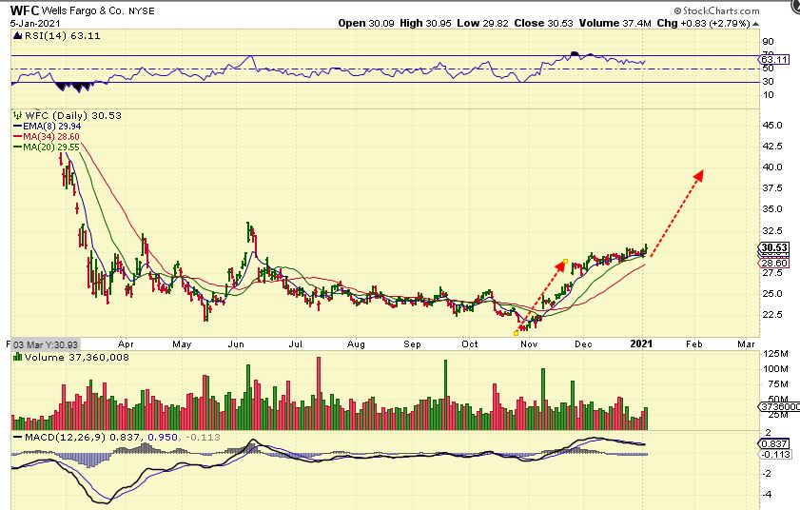The width and height of the screenshot is (800, 510).
Task: Click the 125M volume axis label
Action: (x=775, y=354)
